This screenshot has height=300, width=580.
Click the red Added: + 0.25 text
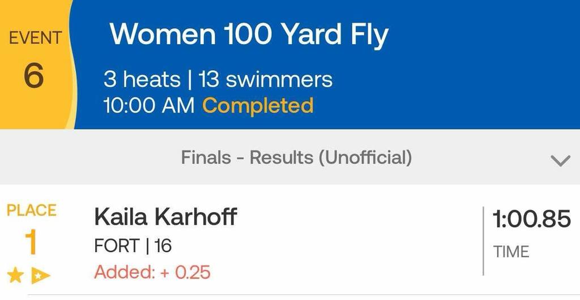pos(152,272)
